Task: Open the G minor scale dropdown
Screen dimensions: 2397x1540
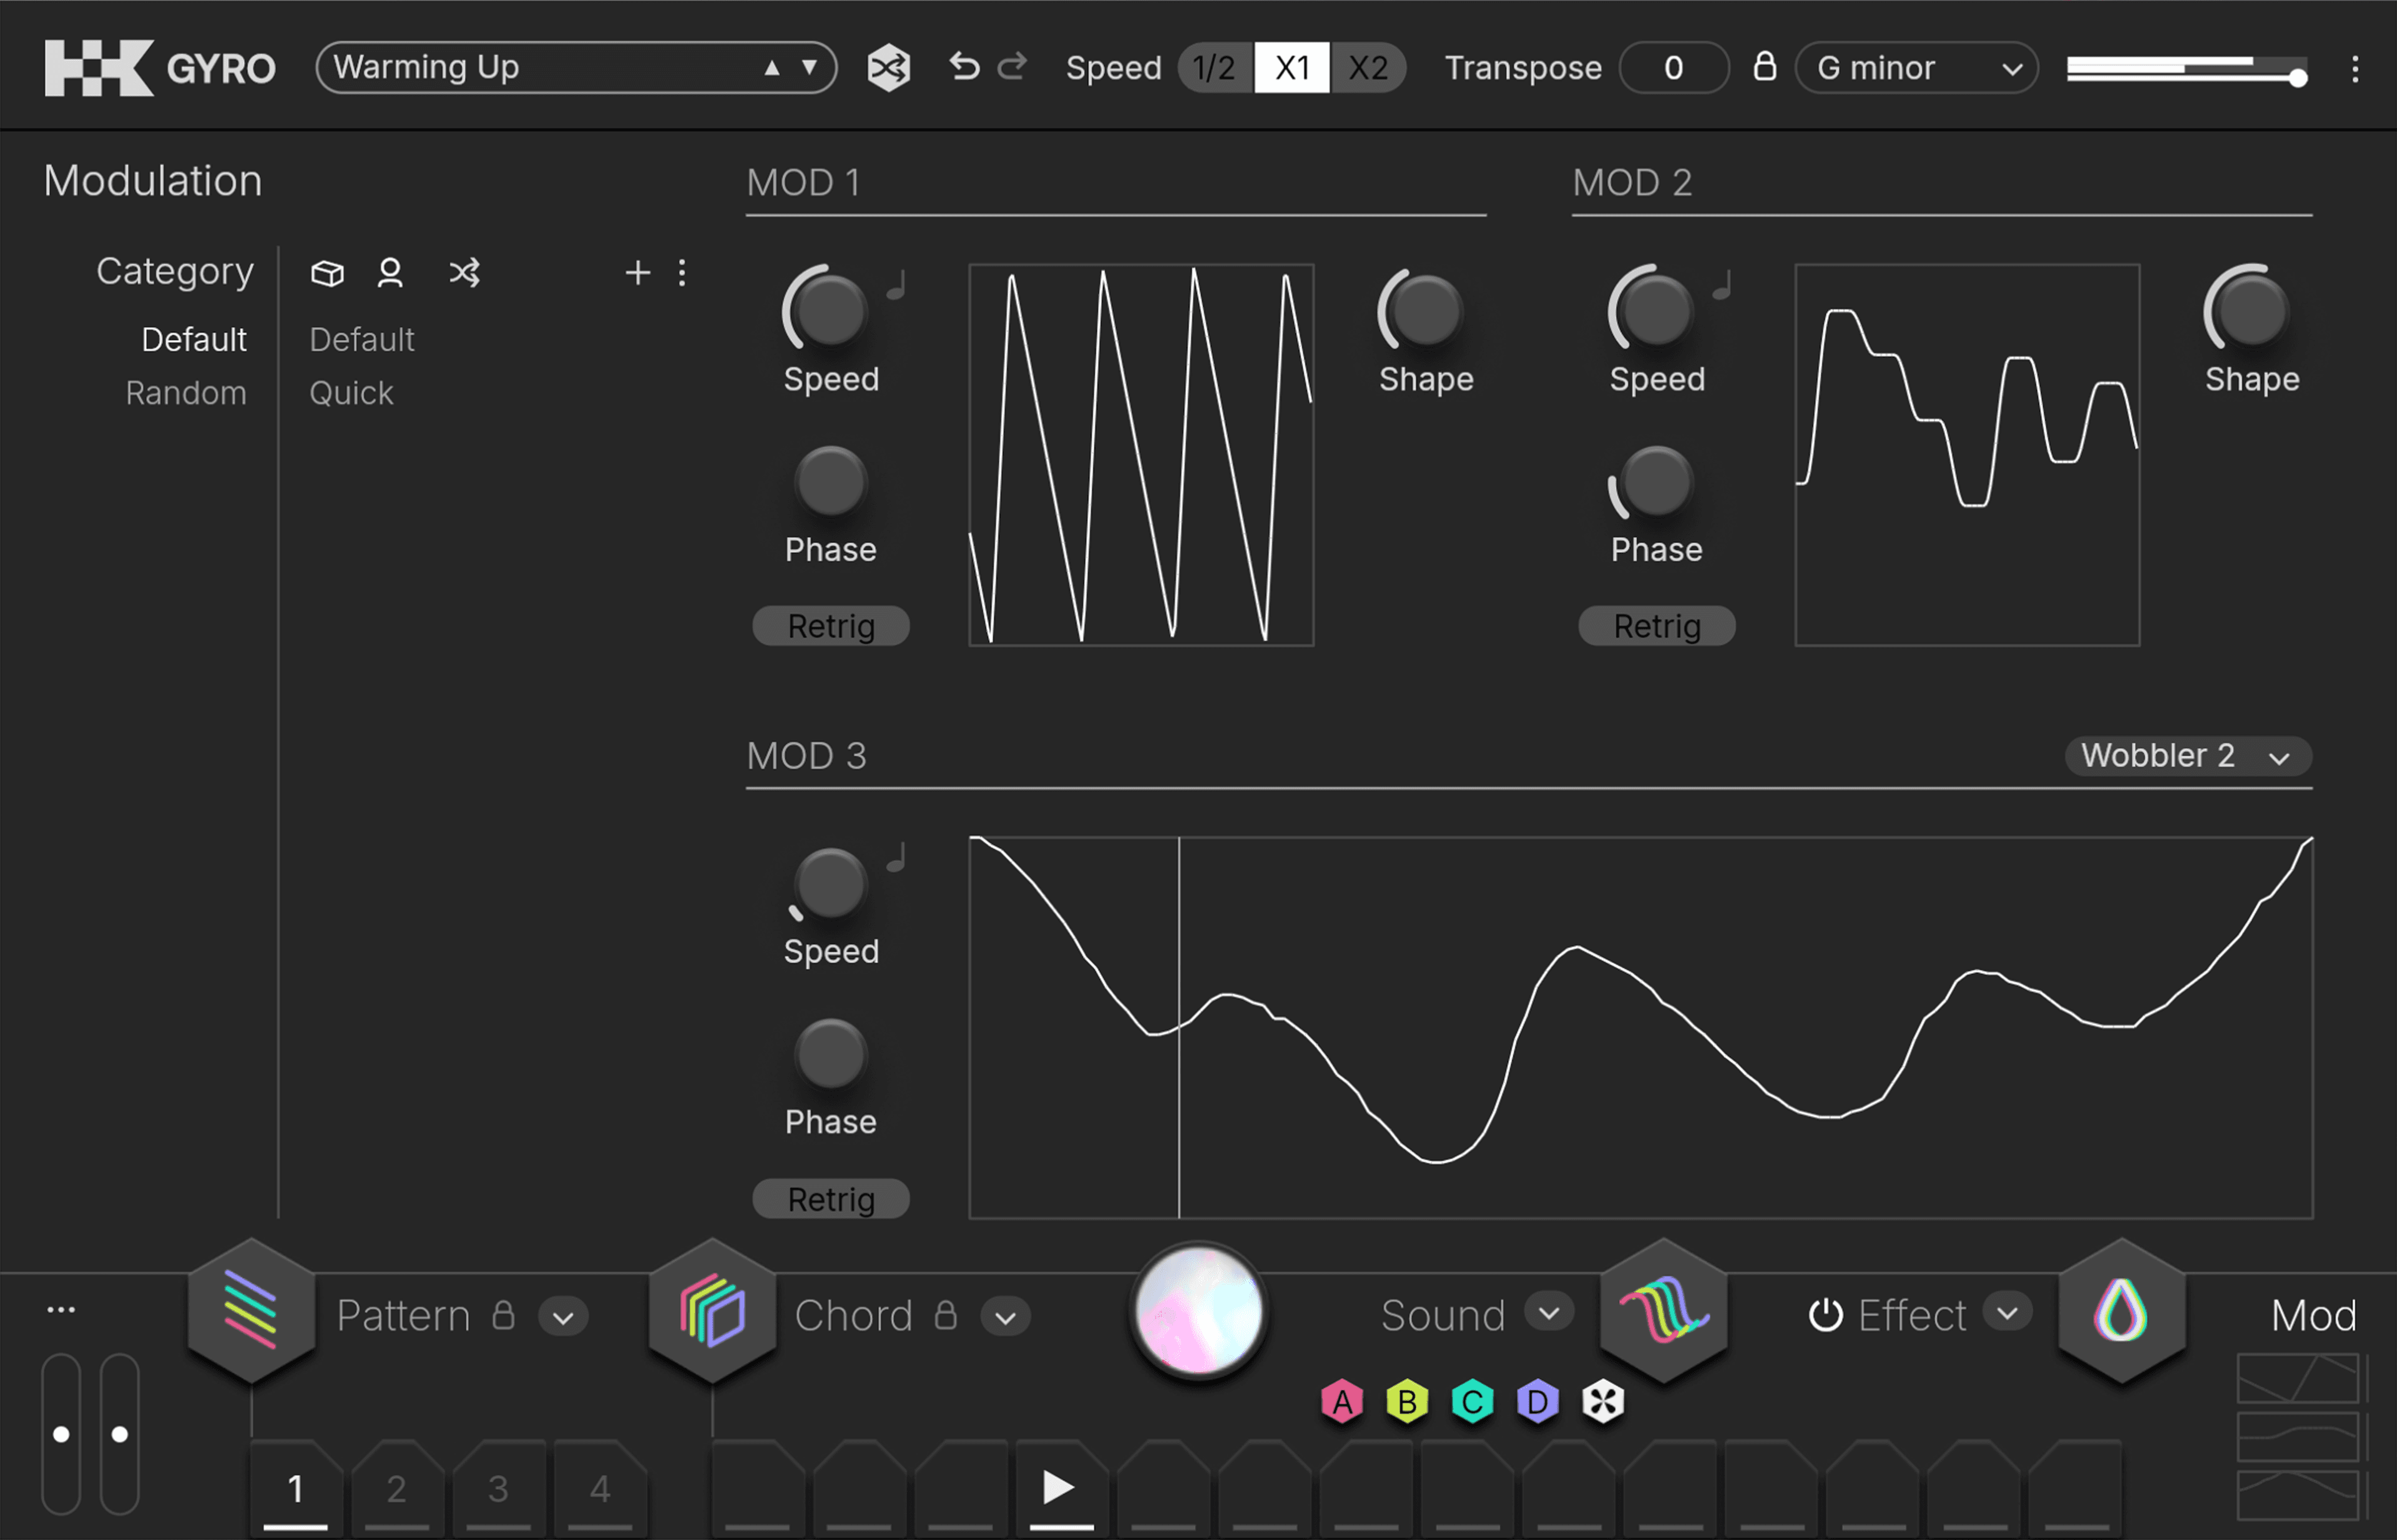Action: point(1916,68)
